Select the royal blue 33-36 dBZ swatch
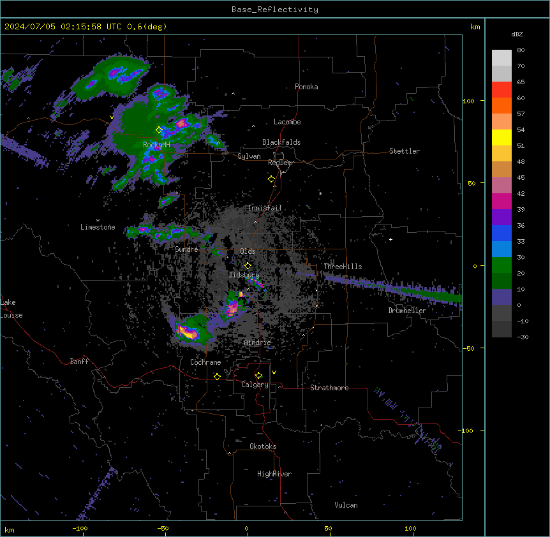This screenshot has height=537, width=550. (x=502, y=233)
